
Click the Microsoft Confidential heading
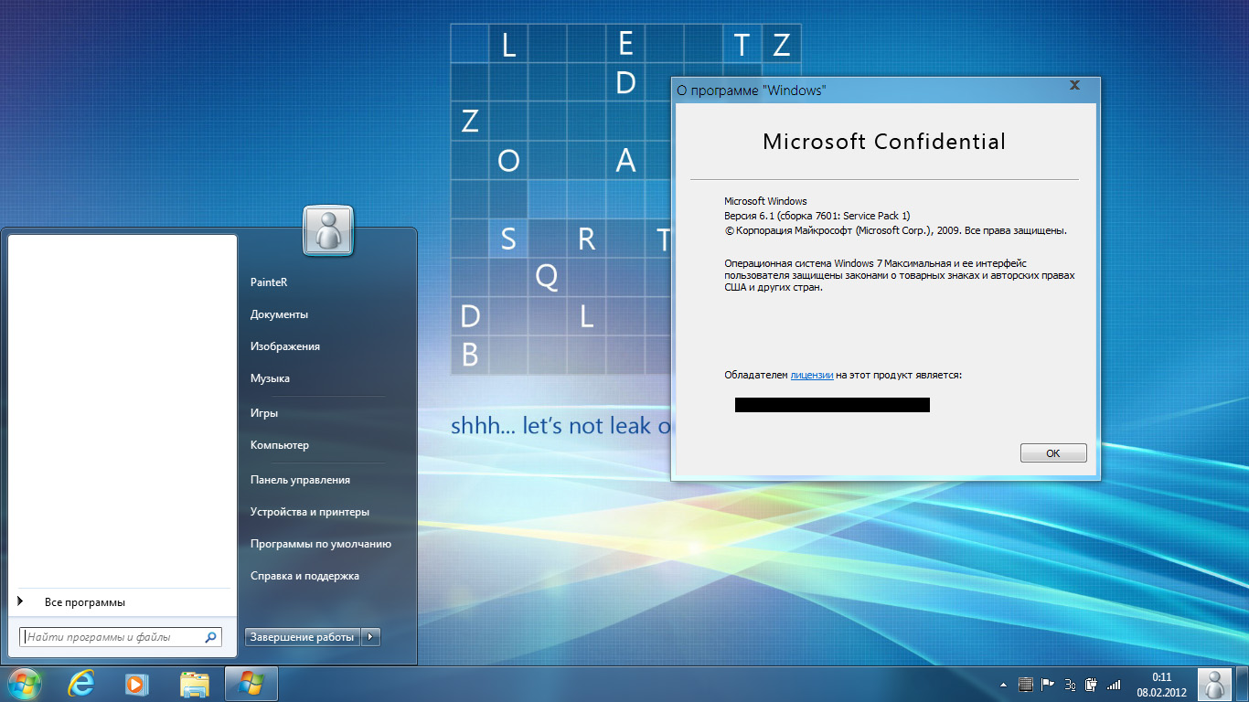(884, 142)
